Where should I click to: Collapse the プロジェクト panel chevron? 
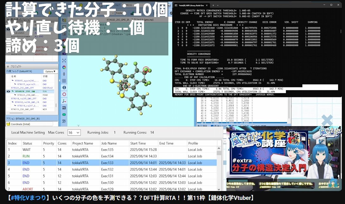coord(8,67)
